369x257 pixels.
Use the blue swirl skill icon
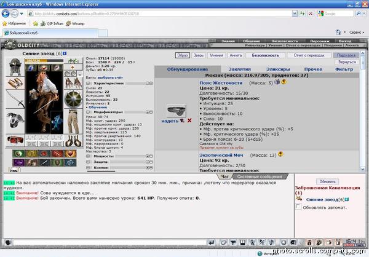point(70,162)
